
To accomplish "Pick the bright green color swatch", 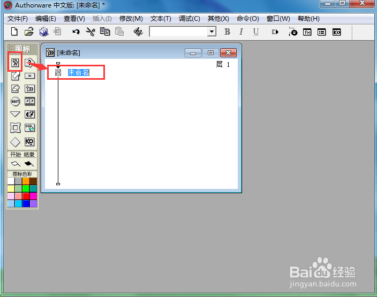I will coord(26,188).
